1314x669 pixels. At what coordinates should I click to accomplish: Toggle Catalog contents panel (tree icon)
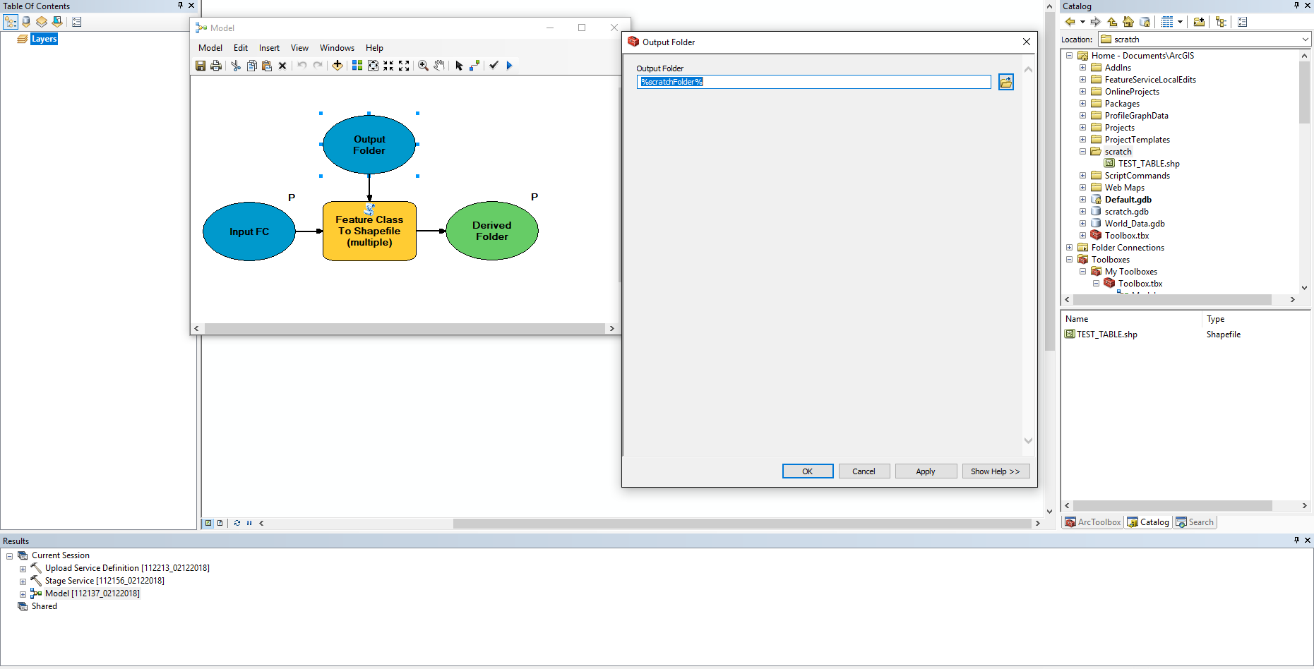[x=1221, y=22]
